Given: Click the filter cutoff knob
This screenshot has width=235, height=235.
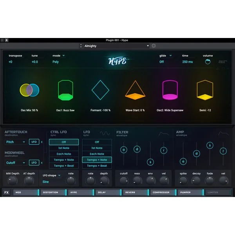Looking at the screenshot, I should pos(124,181).
